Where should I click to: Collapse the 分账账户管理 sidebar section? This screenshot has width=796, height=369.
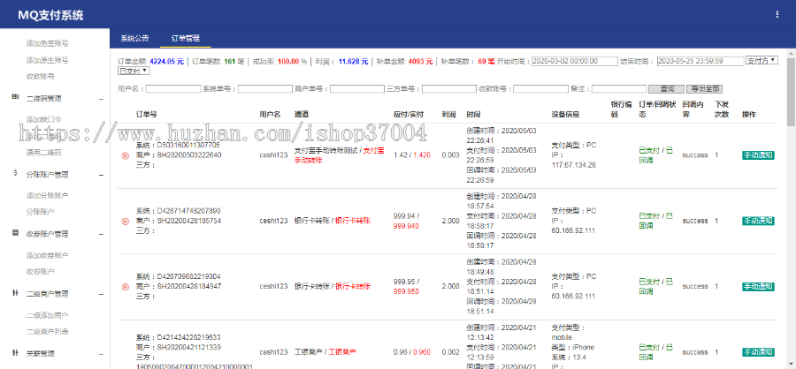pyautogui.click(x=101, y=175)
